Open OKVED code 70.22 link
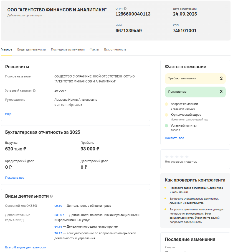Image resolution: width=233 pixels, height=252 pixels. pyautogui.click(x=58, y=233)
